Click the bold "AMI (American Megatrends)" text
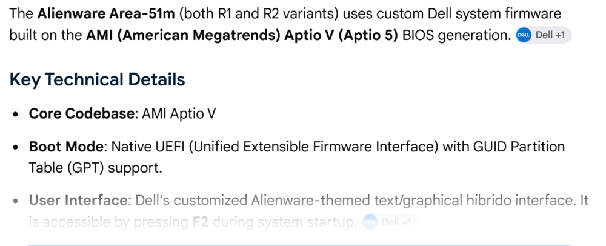 [184, 35]
